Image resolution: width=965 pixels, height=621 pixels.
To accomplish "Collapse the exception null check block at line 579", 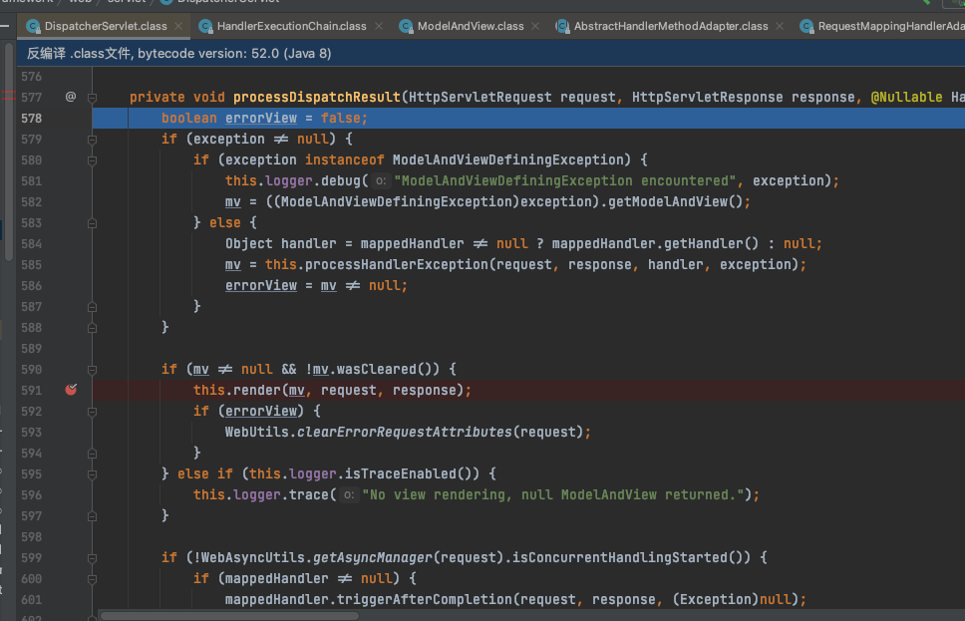I will pyautogui.click(x=92, y=139).
